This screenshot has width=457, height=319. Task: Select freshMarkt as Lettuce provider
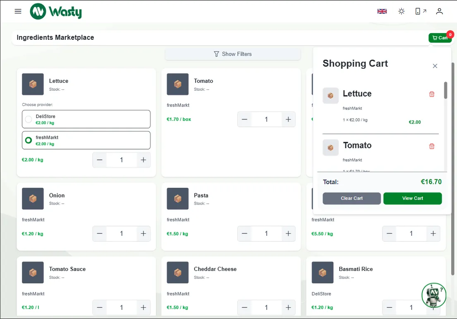(x=86, y=140)
